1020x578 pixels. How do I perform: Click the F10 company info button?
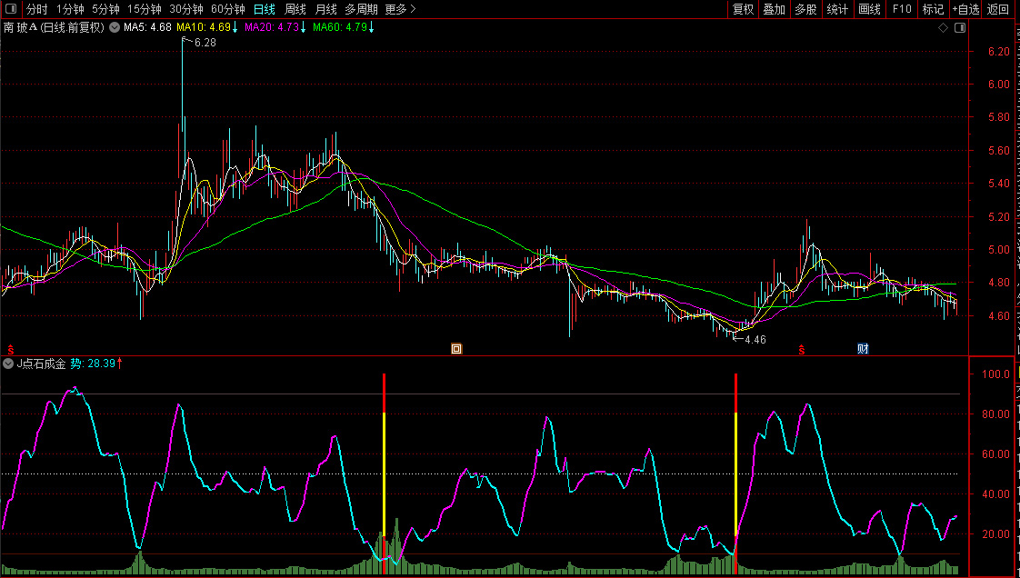pyautogui.click(x=902, y=9)
